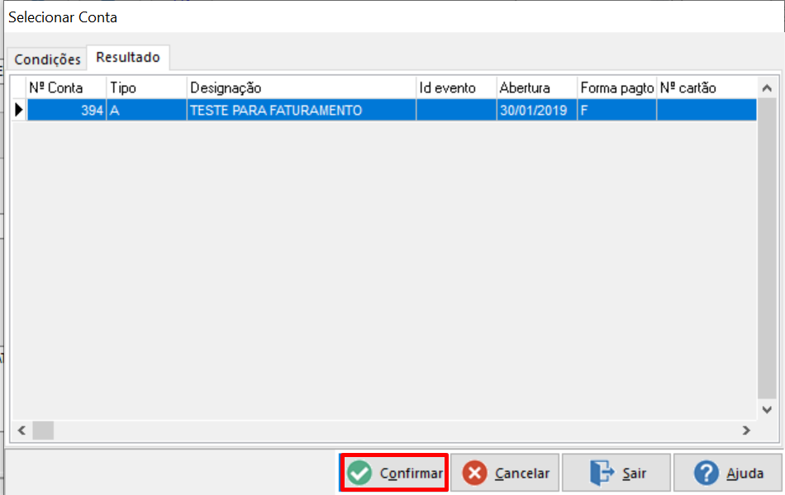The height and width of the screenshot is (495, 785).
Task: Click the row indicator arrow of row 394
Action: point(19,110)
